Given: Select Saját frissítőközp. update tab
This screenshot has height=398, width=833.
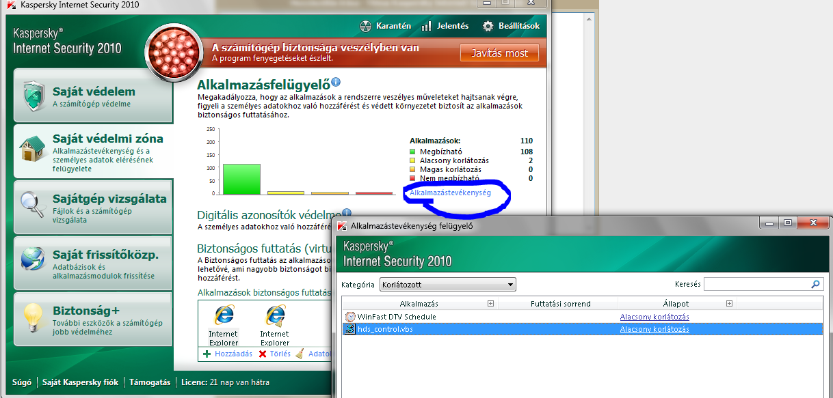Looking at the screenshot, I should pyautogui.click(x=93, y=264).
